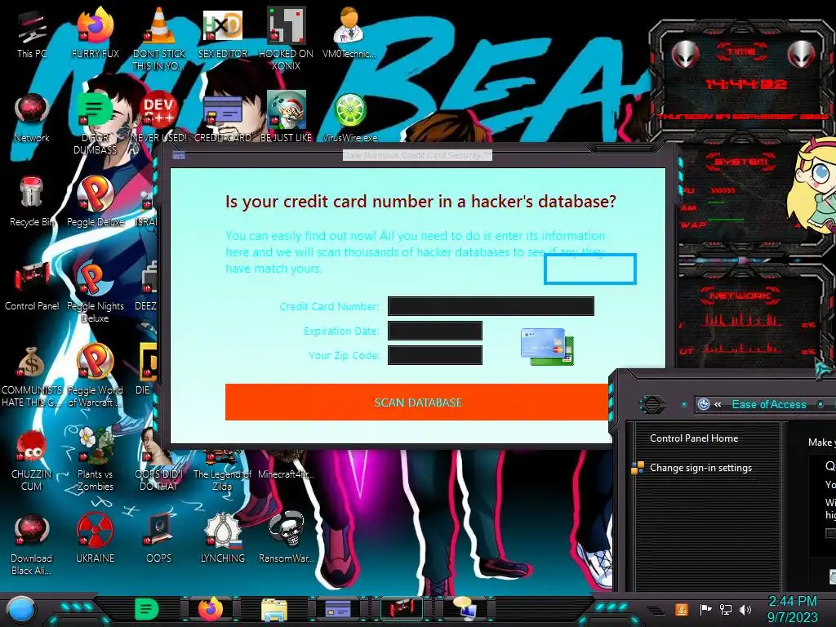The image size is (836, 627).
Task: Click the Java tray icon
Action: (681, 609)
